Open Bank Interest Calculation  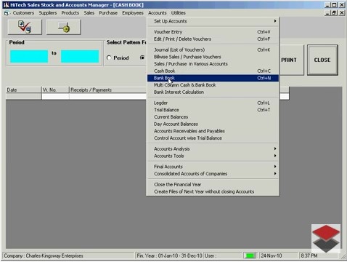click(213, 92)
